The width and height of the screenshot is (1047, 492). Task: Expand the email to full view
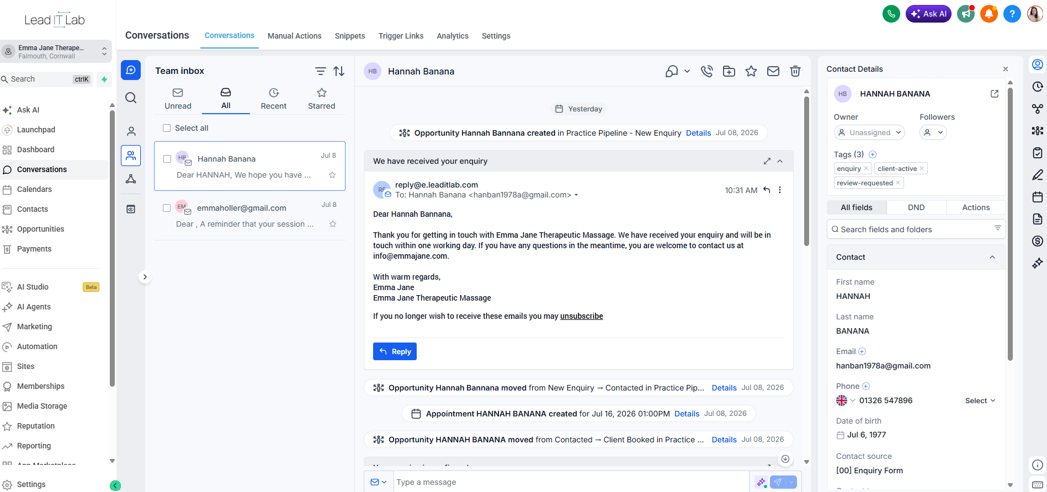coord(767,161)
